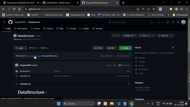
Task: Open the Projects tab
Action: 48,29
